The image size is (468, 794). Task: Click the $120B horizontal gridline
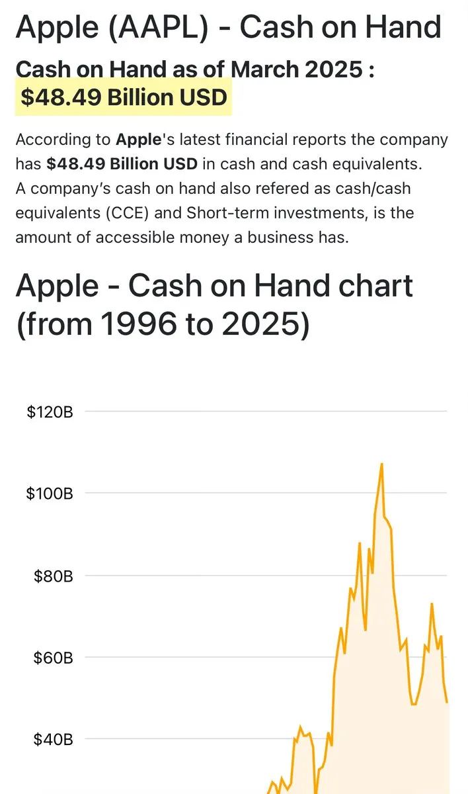click(266, 412)
